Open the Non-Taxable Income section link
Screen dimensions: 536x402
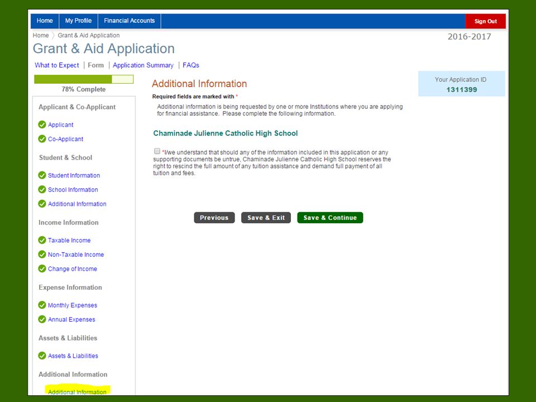click(x=76, y=255)
